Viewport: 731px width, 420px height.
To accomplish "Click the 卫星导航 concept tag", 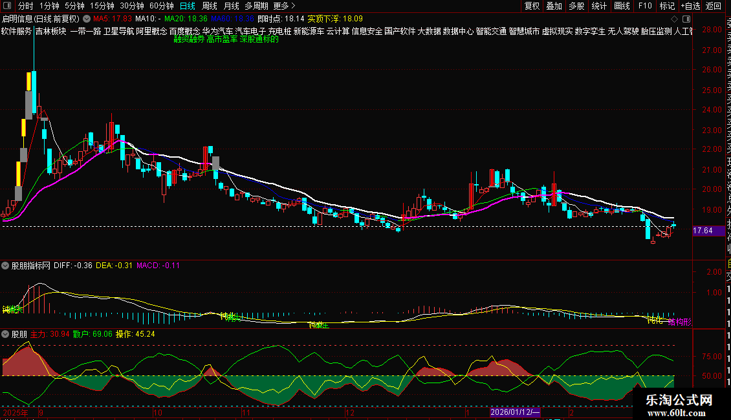I will pos(118,31).
